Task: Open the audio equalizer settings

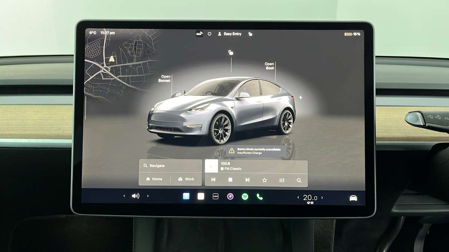Action: click(x=282, y=180)
